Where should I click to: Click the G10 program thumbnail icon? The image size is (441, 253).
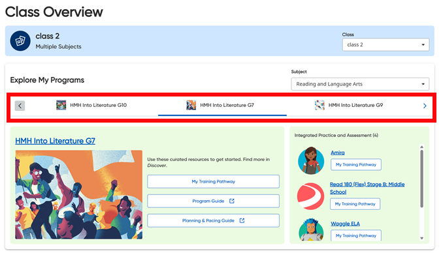[61, 105]
